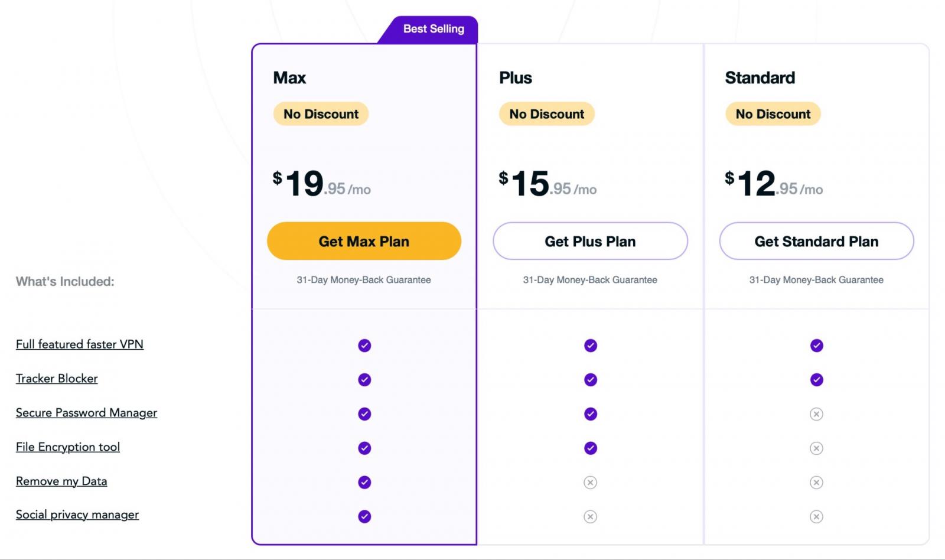The height and width of the screenshot is (560, 945).
Task: Click the Remove my Data link
Action: point(61,481)
